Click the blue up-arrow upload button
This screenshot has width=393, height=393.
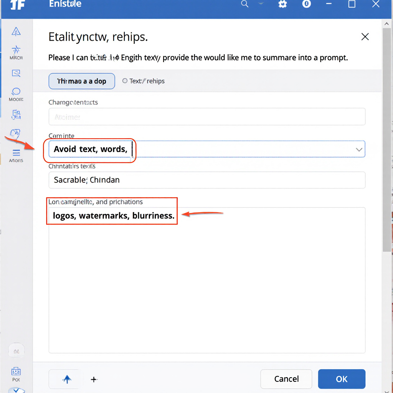(x=67, y=379)
